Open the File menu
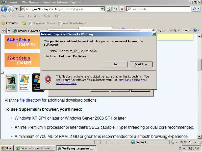Screen dimensions: 202x152 point(4,16)
